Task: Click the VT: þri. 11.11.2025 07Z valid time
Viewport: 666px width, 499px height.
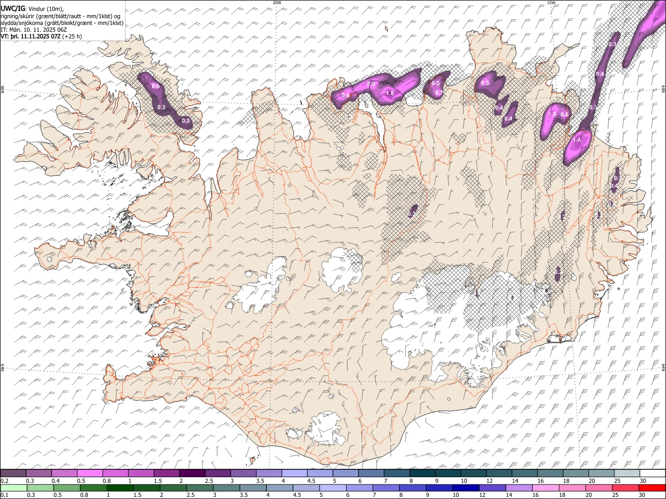Action: pos(31,37)
